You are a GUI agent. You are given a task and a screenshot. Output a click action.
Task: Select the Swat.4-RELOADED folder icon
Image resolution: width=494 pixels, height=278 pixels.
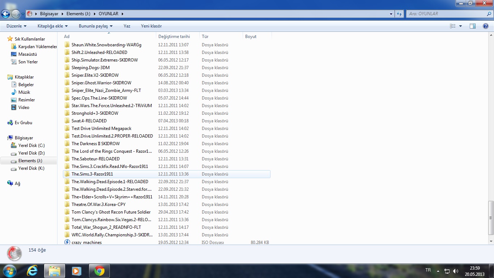click(67, 121)
